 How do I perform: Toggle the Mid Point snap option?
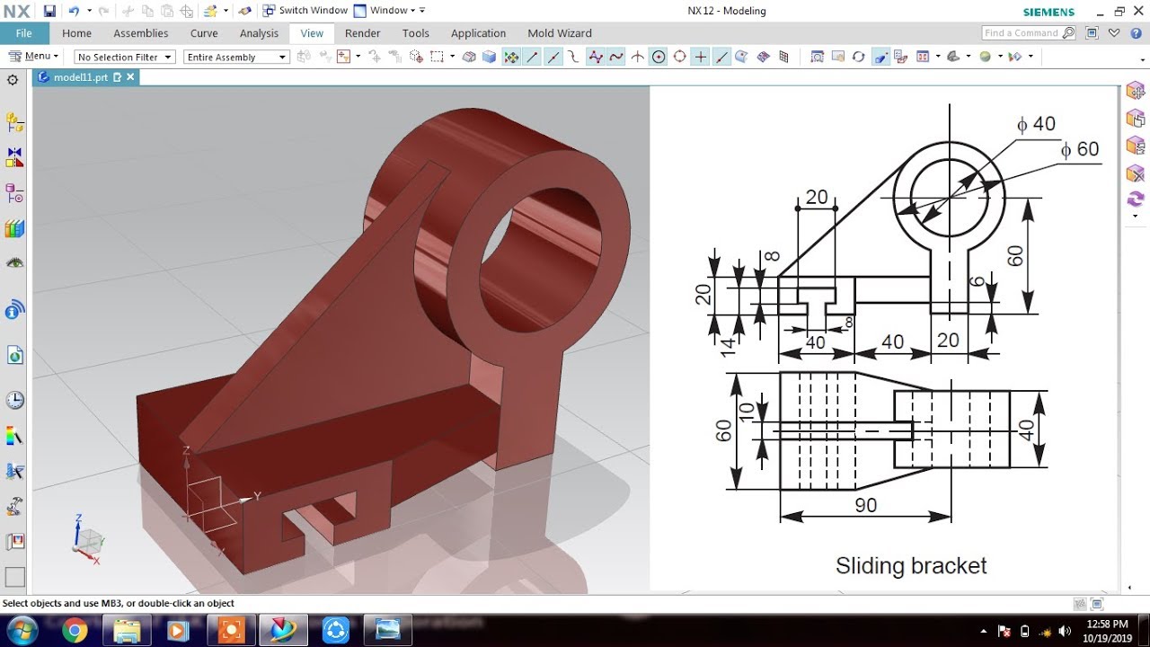[x=553, y=57]
